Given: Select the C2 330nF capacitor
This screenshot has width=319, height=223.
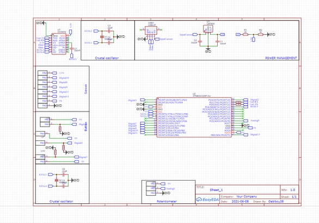Looking at the screenshot, I should click(x=200, y=41).
